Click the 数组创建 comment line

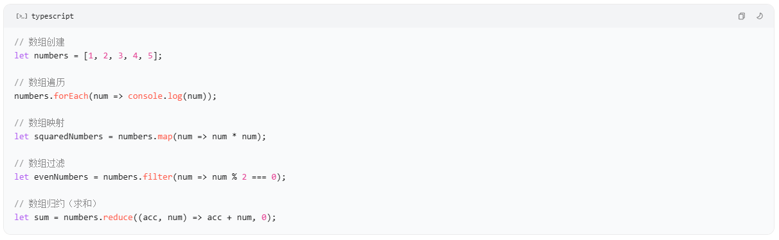[x=39, y=42]
